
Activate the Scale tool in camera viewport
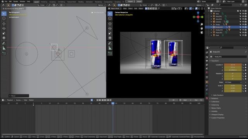[x=110, y=33]
